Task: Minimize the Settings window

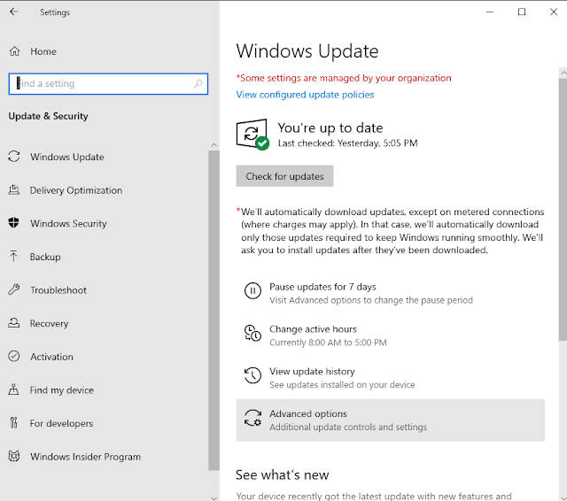Action: click(x=490, y=12)
